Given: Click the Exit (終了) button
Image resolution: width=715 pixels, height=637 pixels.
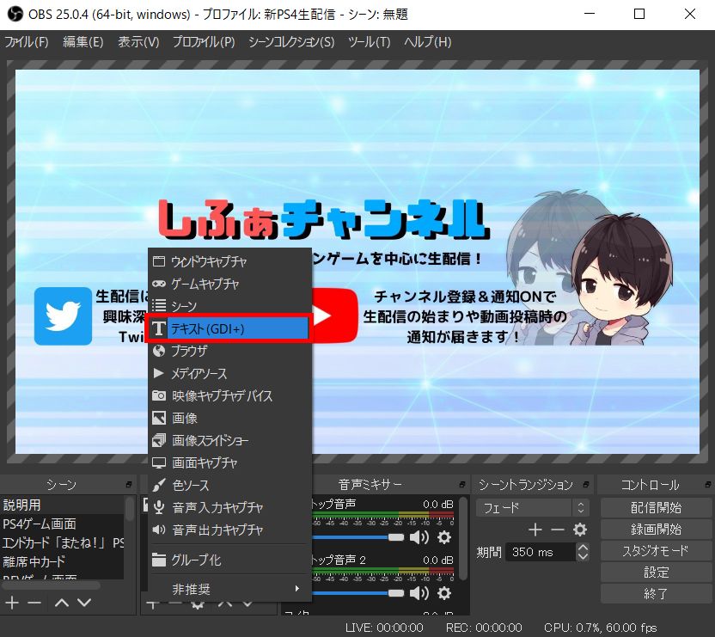Looking at the screenshot, I should 656,594.
